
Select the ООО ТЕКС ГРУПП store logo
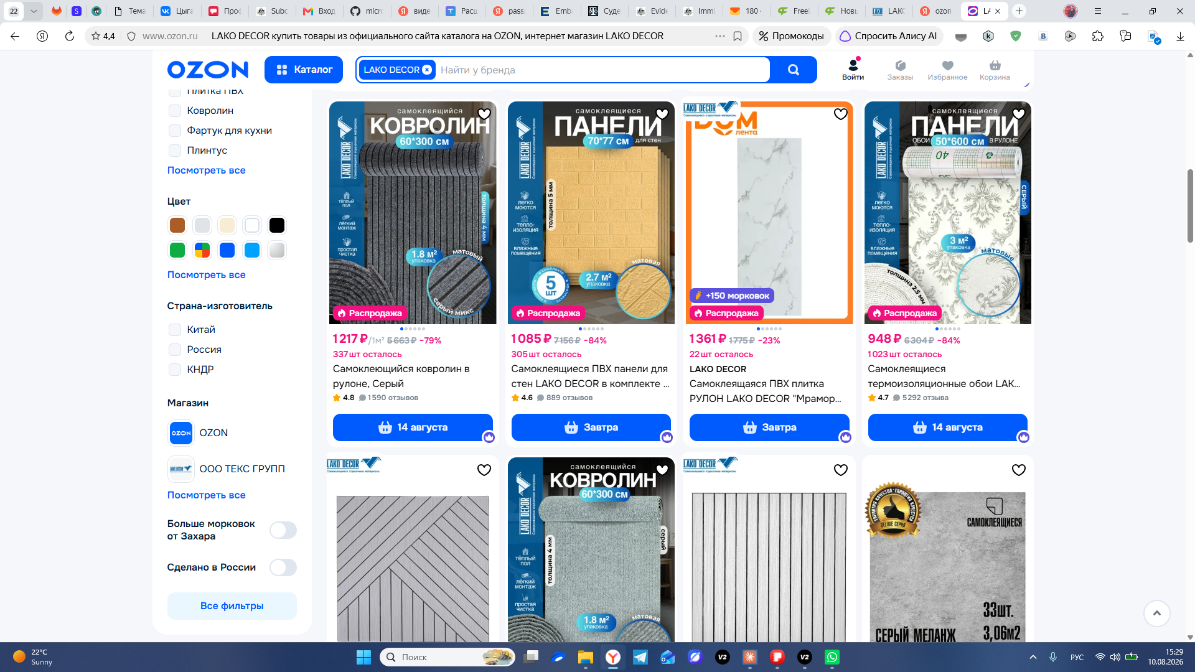click(x=181, y=469)
